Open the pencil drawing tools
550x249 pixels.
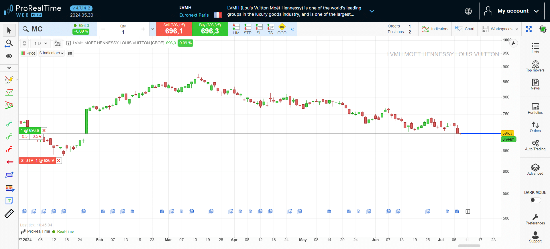pyautogui.click(x=9, y=79)
